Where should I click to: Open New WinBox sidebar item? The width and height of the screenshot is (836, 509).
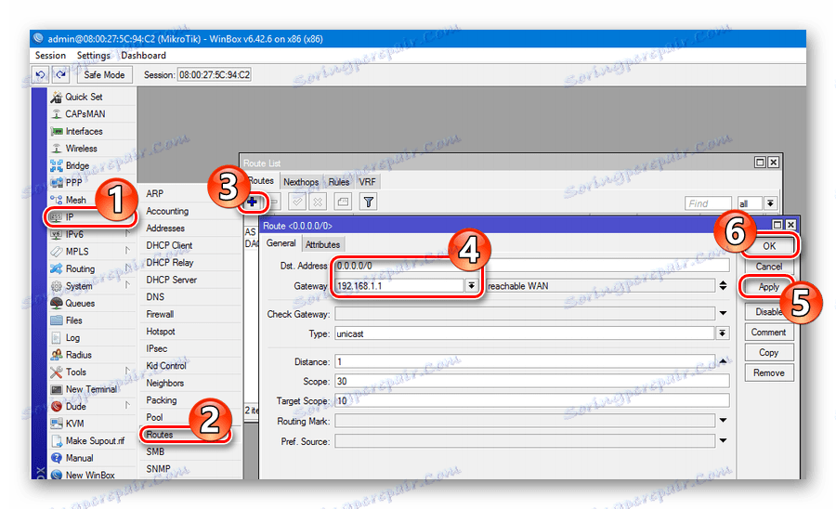[x=92, y=475]
